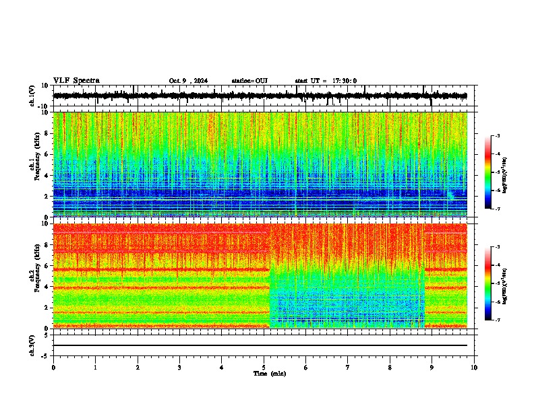
Task: Click the "8" tick on ch.1 frequency axis
Action: pos(47,133)
